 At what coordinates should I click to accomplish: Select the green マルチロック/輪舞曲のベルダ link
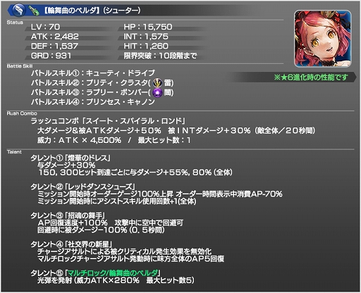coord(113,273)
